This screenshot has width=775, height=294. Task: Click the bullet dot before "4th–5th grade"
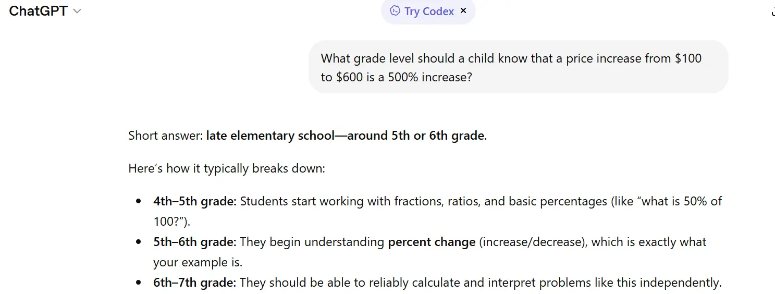point(138,201)
